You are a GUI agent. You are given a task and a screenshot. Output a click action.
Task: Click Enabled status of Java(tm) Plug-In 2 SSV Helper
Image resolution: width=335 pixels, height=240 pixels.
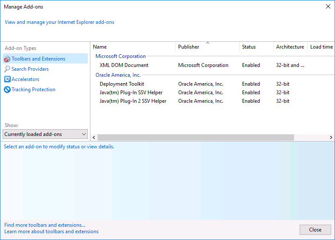pyautogui.click(x=251, y=101)
